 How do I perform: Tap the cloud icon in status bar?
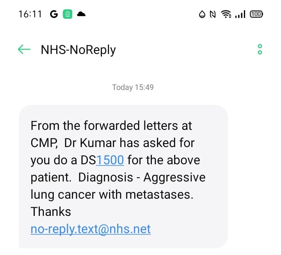pyautogui.click(x=81, y=14)
